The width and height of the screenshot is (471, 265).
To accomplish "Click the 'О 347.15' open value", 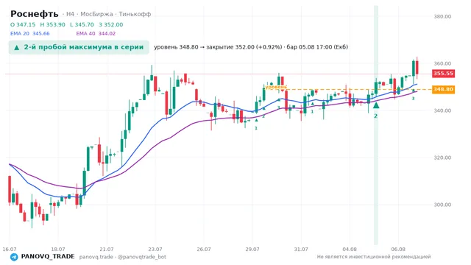I will click(x=23, y=24).
